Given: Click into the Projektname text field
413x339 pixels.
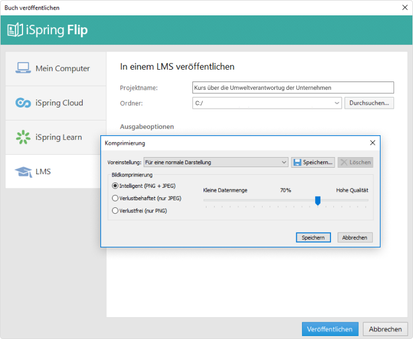Looking at the screenshot, I should [293, 88].
